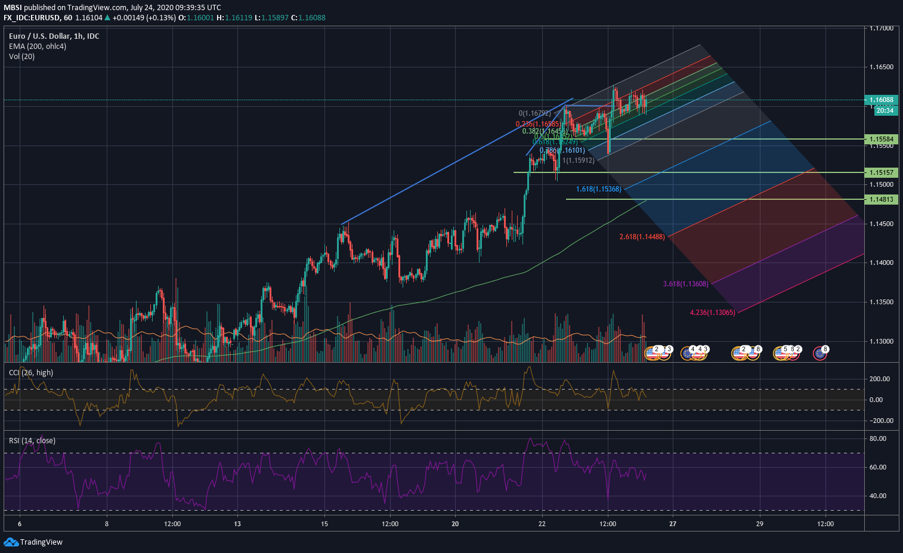Image resolution: width=903 pixels, height=553 pixels.
Task: Click the horizontal line price label 1.14813
Action: (x=881, y=199)
